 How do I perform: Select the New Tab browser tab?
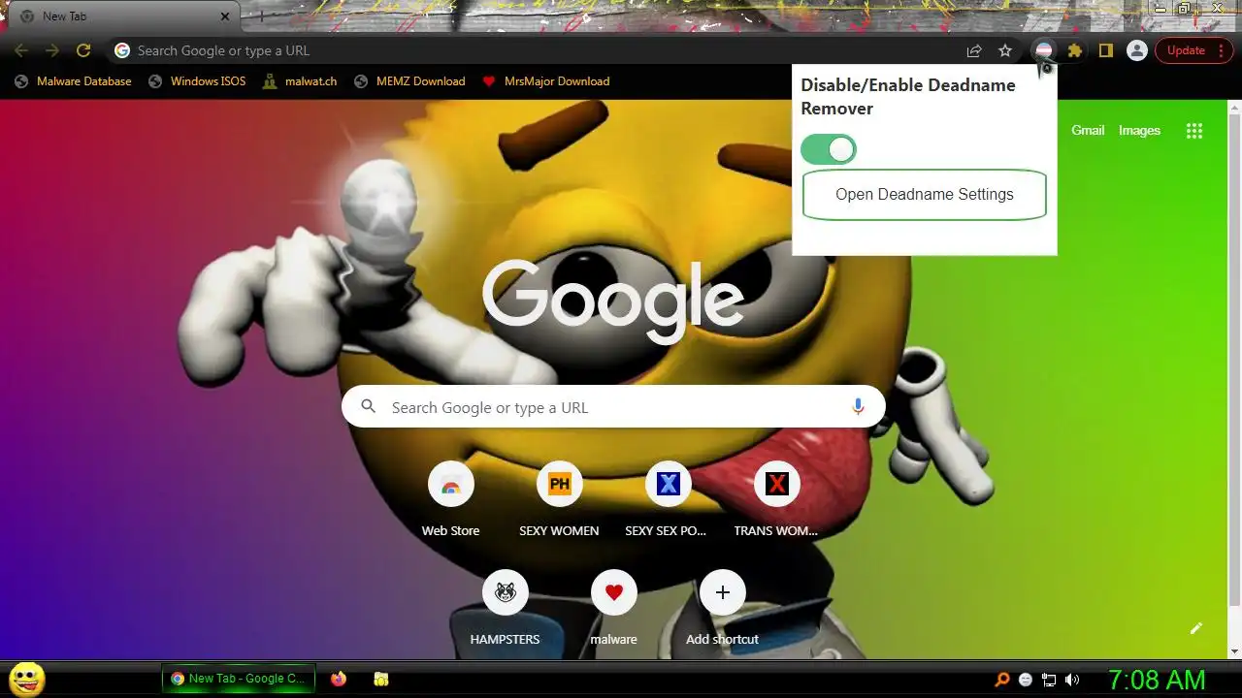click(124, 16)
